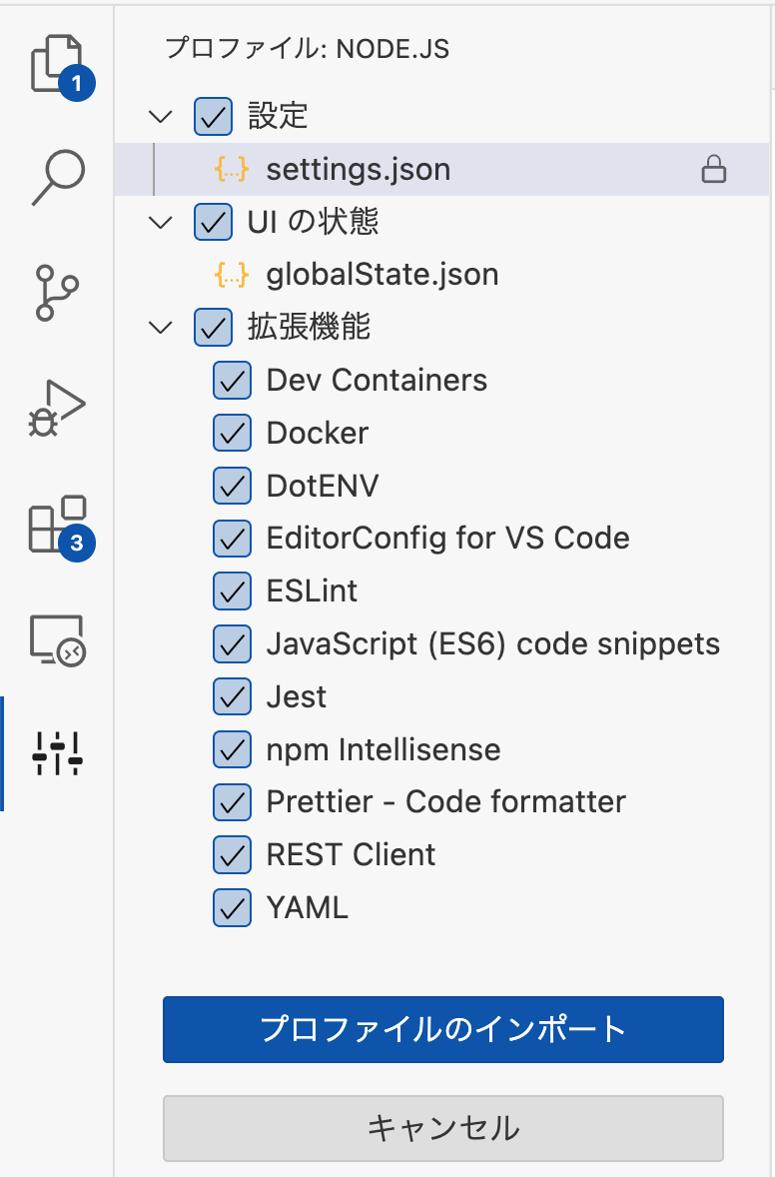Click the Docker extension name
Screen dimensions: 775x1177
tap(318, 433)
